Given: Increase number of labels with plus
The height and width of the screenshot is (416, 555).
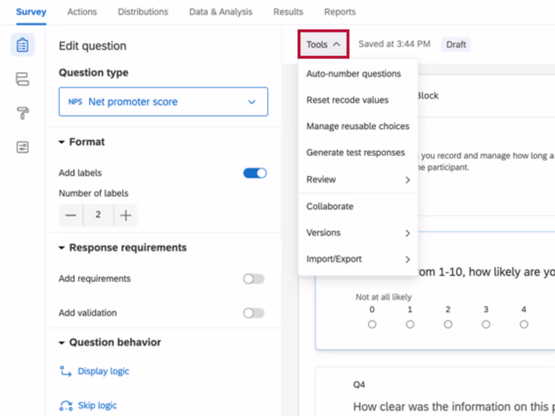Looking at the screenshot, I should coord(126,215).
